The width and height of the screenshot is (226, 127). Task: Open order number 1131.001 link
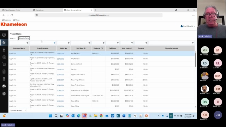pos(60,64)
